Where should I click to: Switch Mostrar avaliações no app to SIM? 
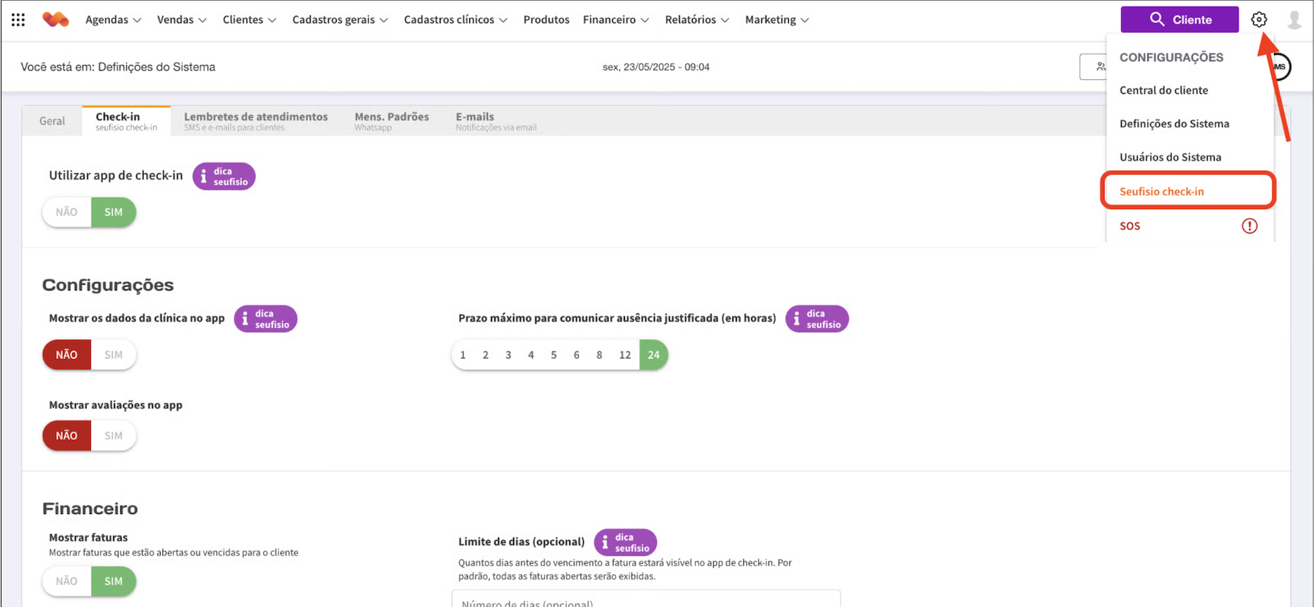113,435
